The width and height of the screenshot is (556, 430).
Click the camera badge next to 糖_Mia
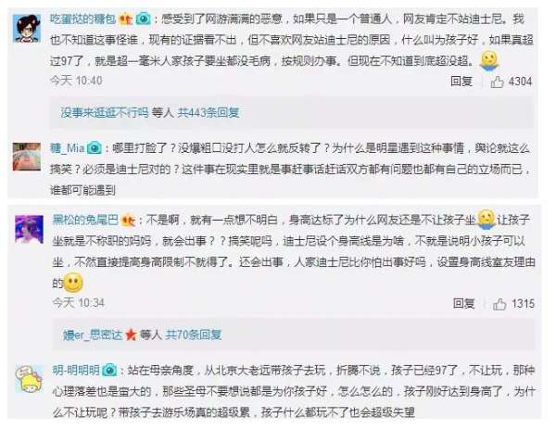click(95, 148)
